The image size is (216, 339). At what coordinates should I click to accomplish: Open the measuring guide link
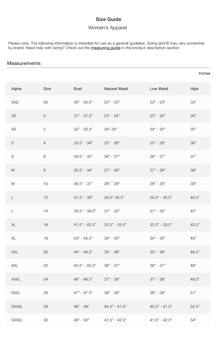(106, 48)
